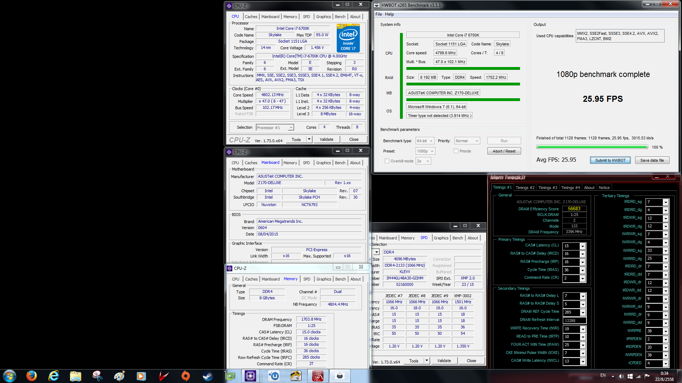Open File menu in HWBOT x265 Benchmark
This screenshot has width=682, height=383.
click(x=379, y=14)
